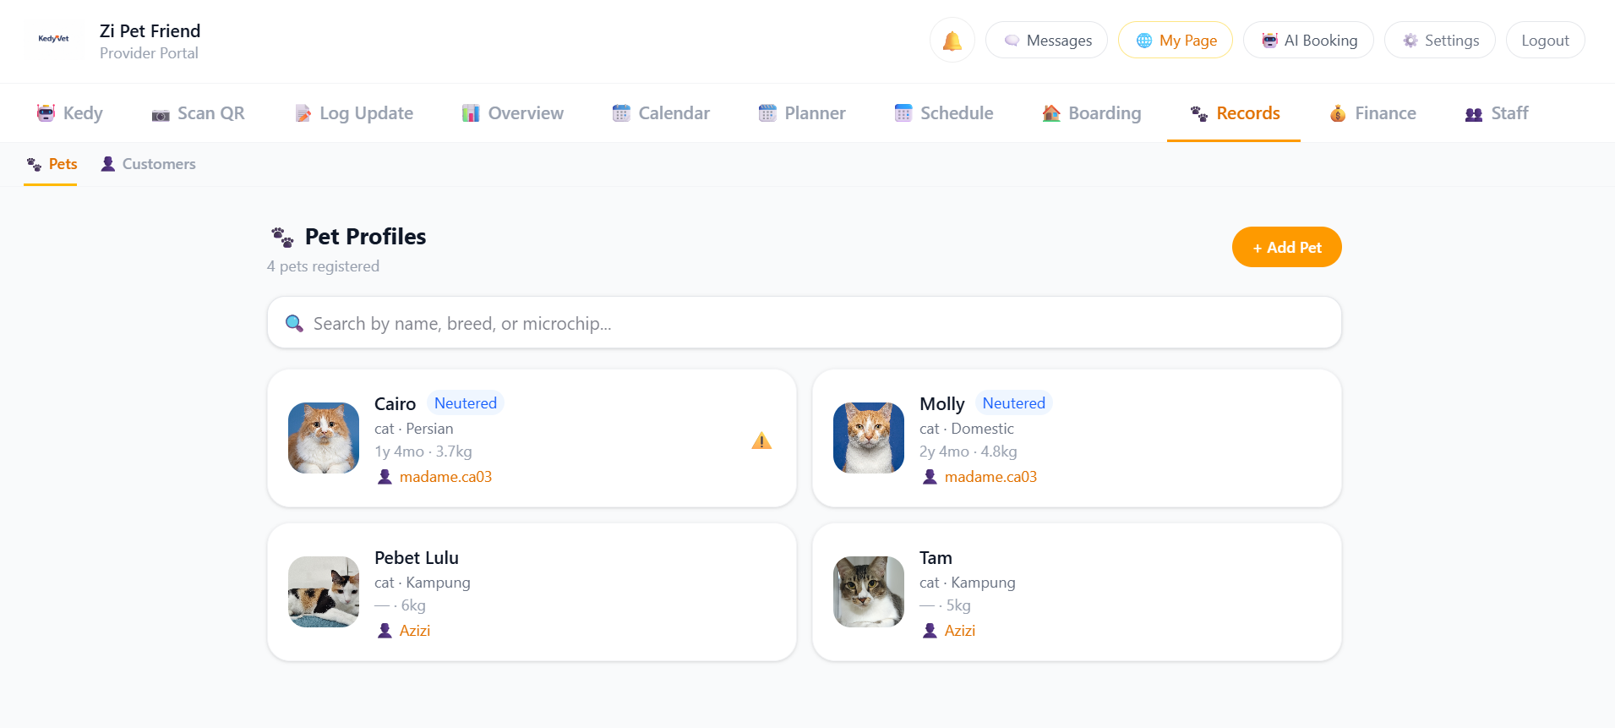Viewport: 1615px width, 728px height.
Task: Click the warning triangle on Cairo's card
Action: coord(761,441)
